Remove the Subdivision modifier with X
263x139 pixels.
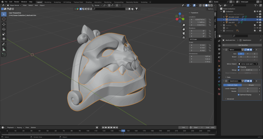pyautogui.click(x=256, y=81)
